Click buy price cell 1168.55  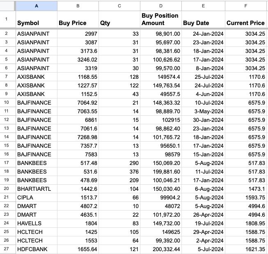78,77
